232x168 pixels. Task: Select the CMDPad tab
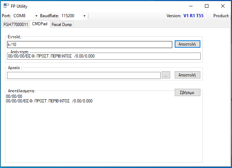click(39, 24)
